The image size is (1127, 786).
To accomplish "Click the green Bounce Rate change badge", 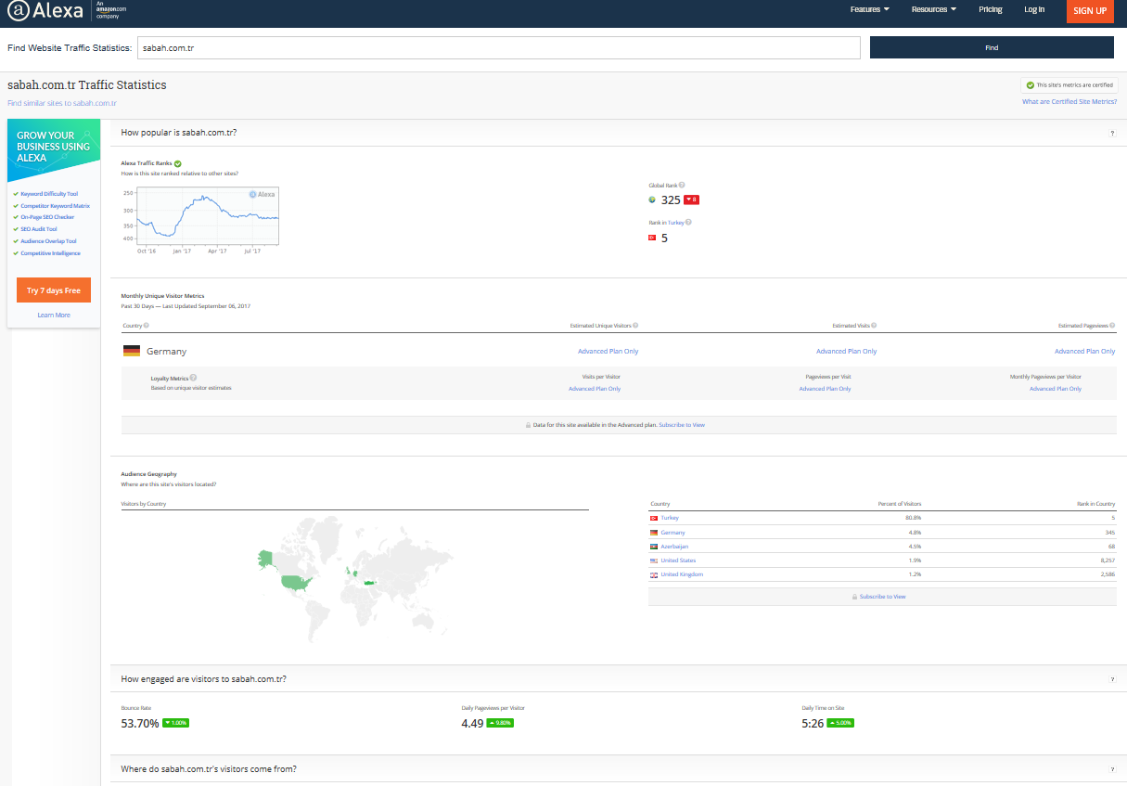I will click(175, 723).
